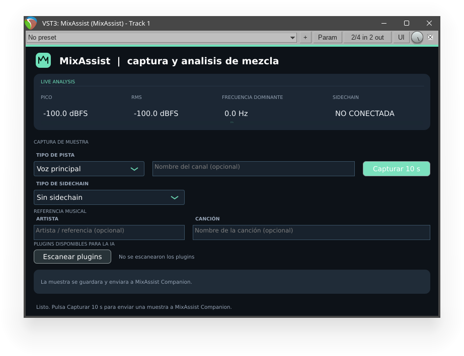The image size is (464, 356).
Task: Click the green MixAssist logo icon
Action: tap(43, 60)
